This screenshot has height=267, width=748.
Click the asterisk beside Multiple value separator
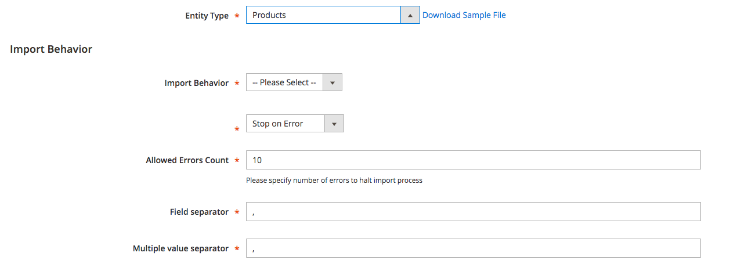(x=236, y=249)
